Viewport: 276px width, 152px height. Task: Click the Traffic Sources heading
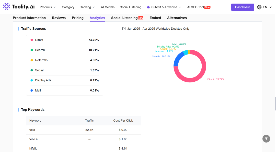33,29
